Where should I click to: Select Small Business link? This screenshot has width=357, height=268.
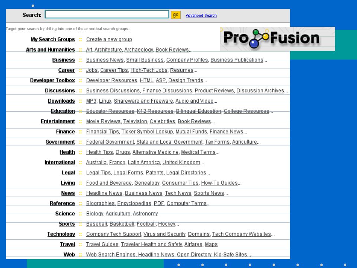click(x=145, y=60)
